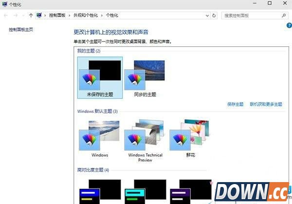The image size is (292, 204).
Task: Click 联机获取更多主题 link
Action: coord(266,104)
